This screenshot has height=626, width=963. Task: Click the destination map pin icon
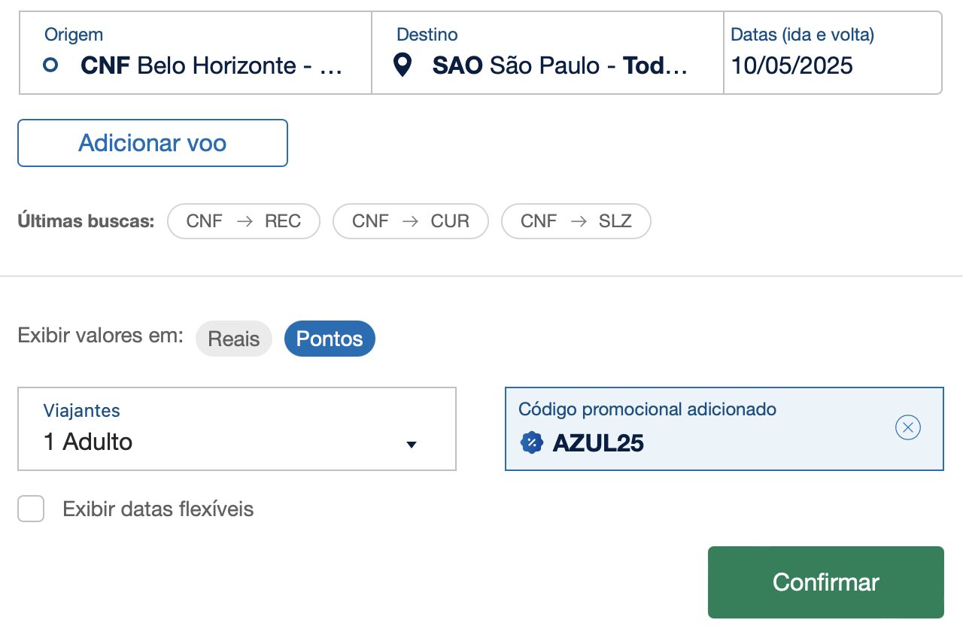403,65
